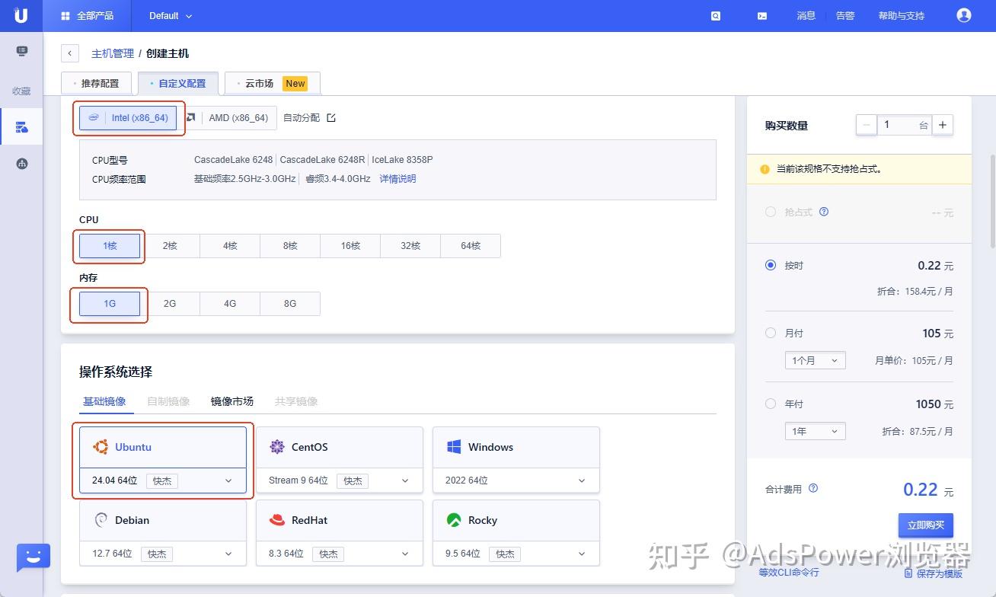Choose the 4G memory option
Screen dimensions: 996x597
click(x=230, y=303)
